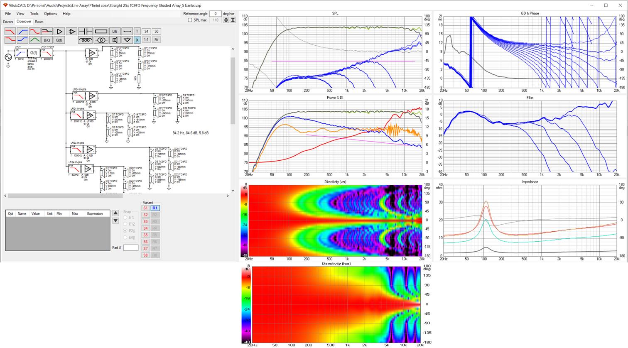Select the wire connection tool
628x348 pixels.
click(127, 32)
